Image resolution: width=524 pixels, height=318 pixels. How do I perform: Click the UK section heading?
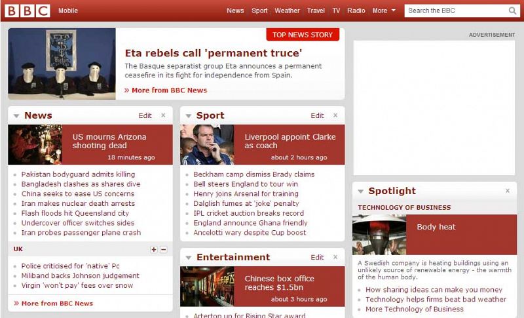pyautogui.click(x=18, y=249)
